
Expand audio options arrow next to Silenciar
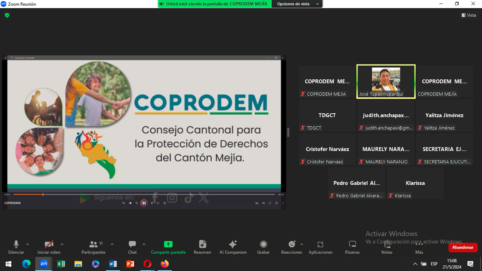28,244
